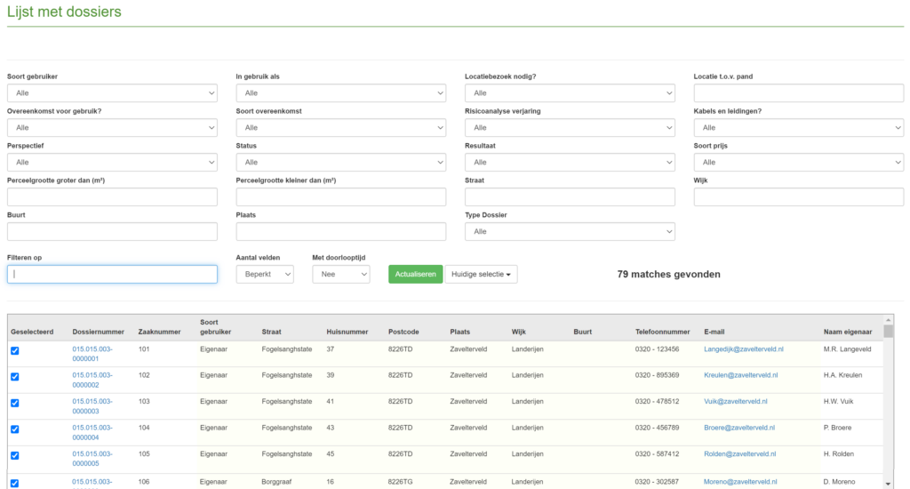
Task: Open dossier link 015.015.003-0000002
Action: click(x=92, y=380)
